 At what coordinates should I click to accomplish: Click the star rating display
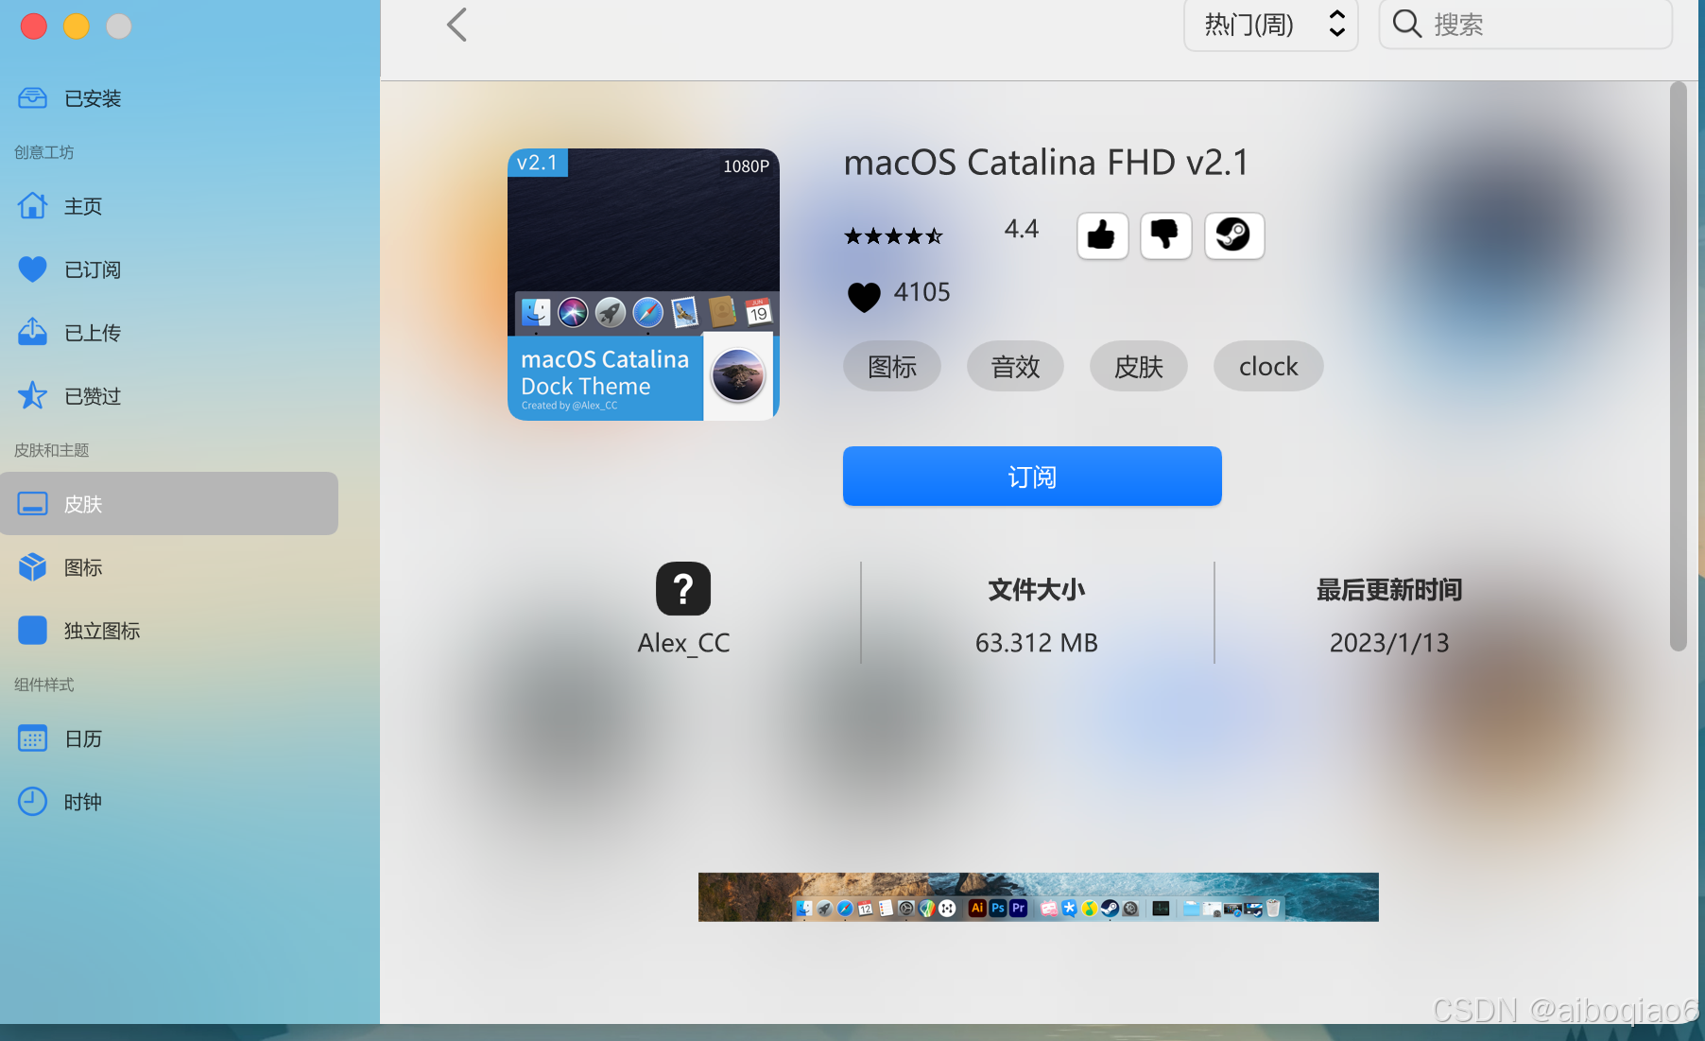(x=893, y=235)
